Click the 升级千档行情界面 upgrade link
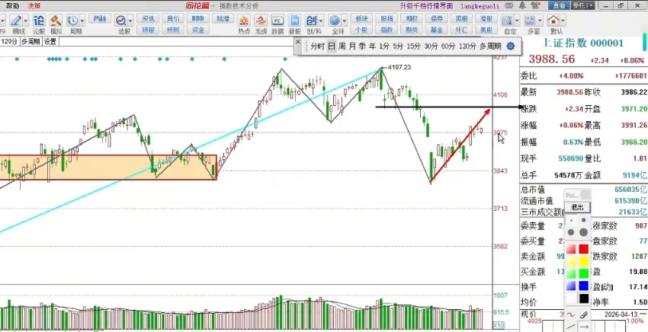Viewport: 648px width, 332px height. (x=427, y=6)
